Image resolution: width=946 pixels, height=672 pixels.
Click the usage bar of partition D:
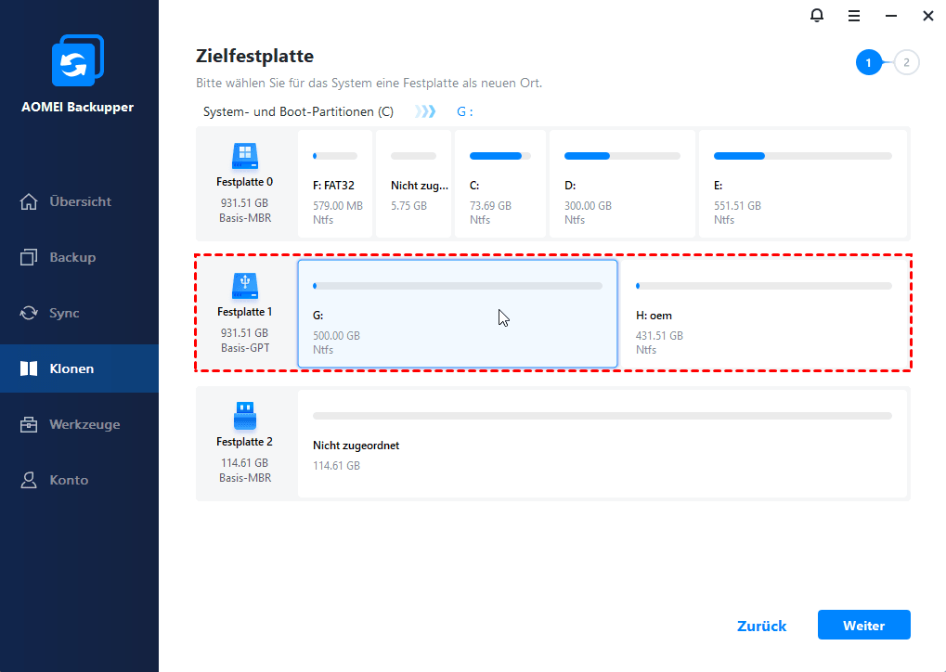(622, 156)
